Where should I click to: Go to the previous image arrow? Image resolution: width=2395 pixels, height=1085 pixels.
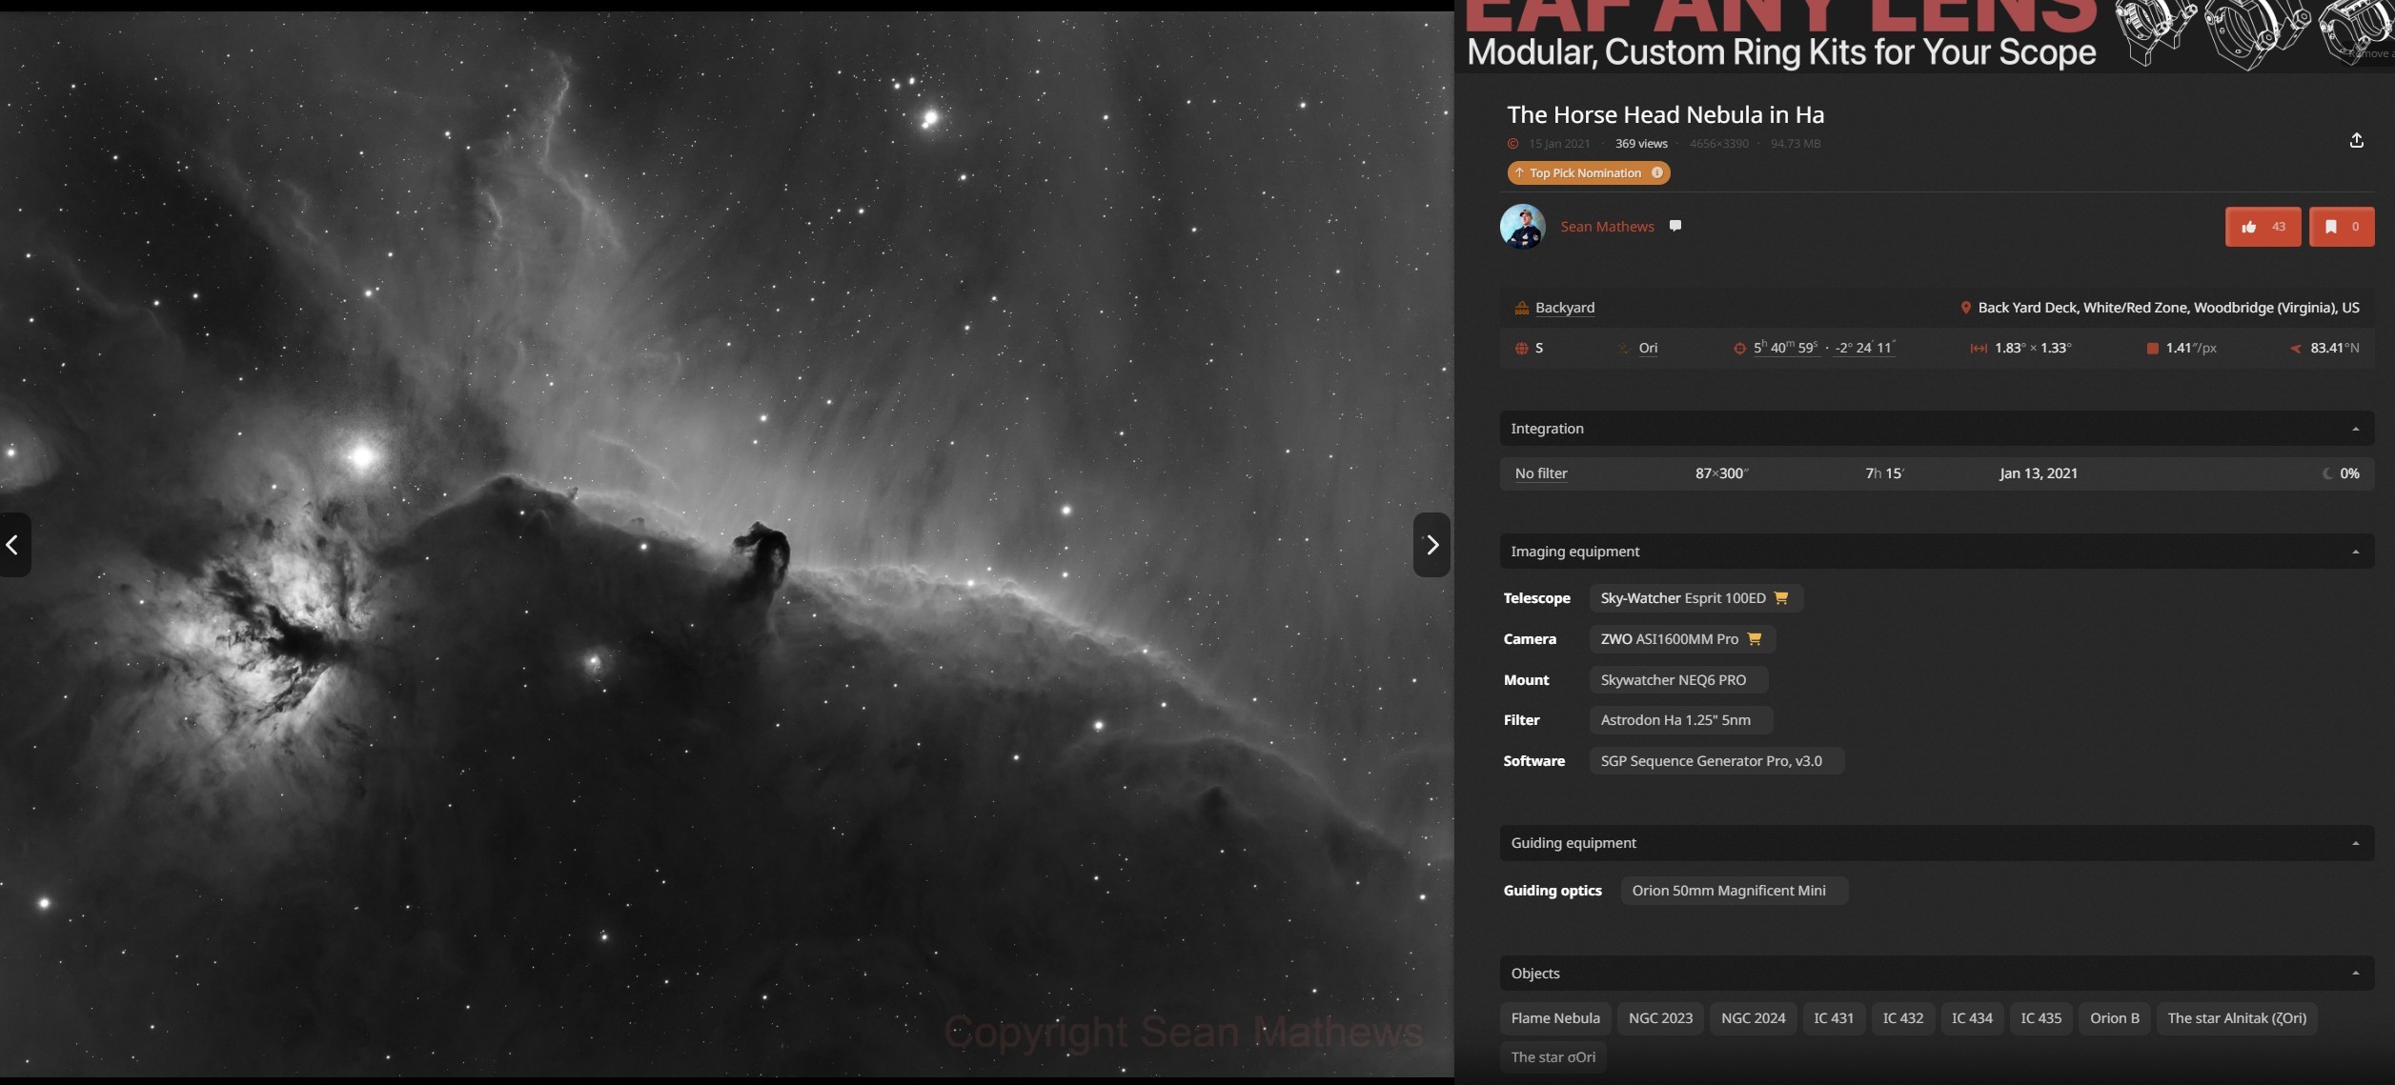pyautogui.click(x=13, y=545)
